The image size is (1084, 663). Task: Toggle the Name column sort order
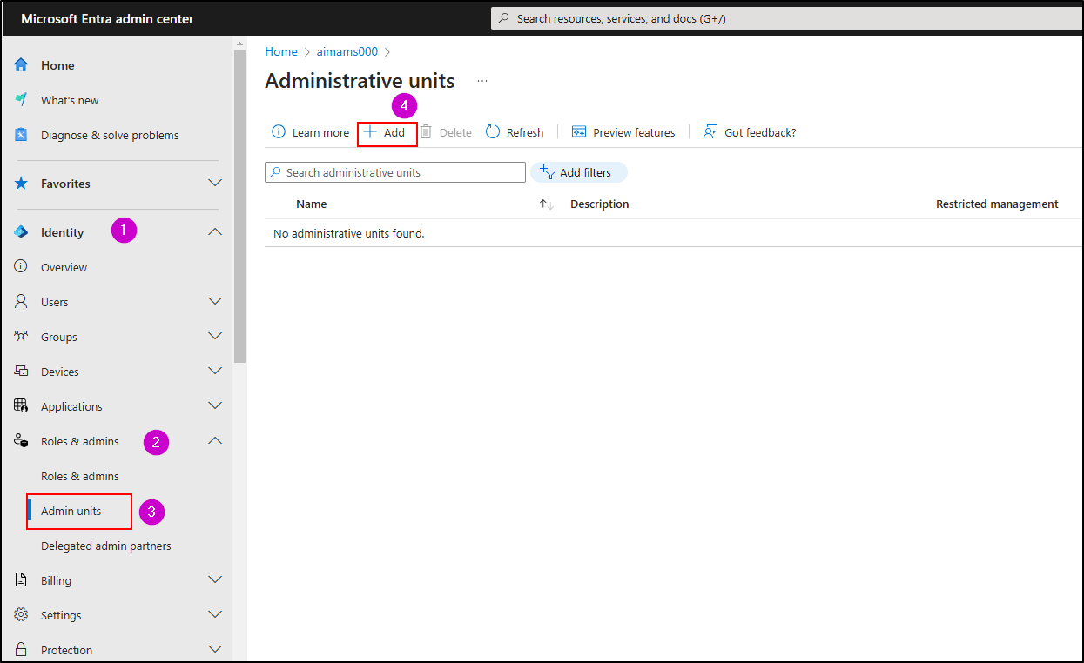click(545, 204)
